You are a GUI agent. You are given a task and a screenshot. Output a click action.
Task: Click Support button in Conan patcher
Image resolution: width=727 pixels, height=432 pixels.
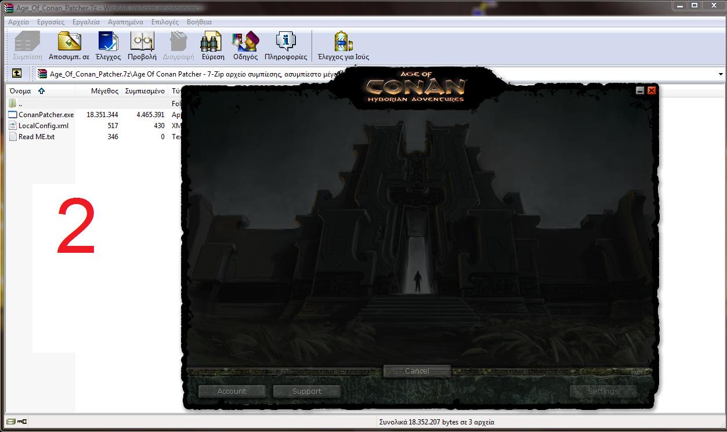click(307, 391)
